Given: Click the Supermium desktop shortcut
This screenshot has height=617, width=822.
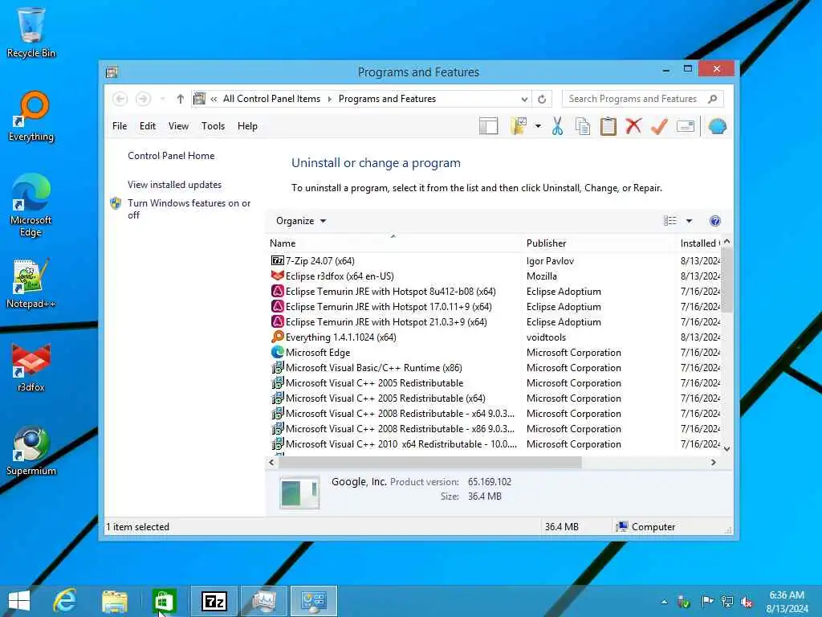Looking at the screenshot, I should coord(31,451).
